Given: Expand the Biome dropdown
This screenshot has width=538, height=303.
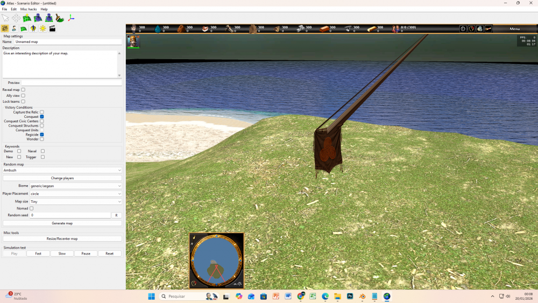Looking at the screenshot, I should tap(75, 186).
